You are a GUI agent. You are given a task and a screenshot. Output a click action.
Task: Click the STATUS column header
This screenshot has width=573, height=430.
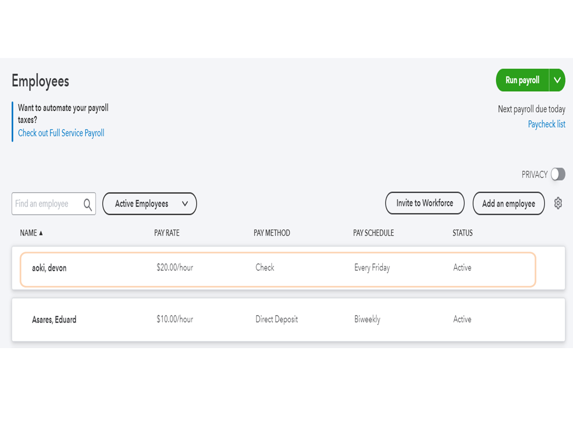click(x=462, y=233)
